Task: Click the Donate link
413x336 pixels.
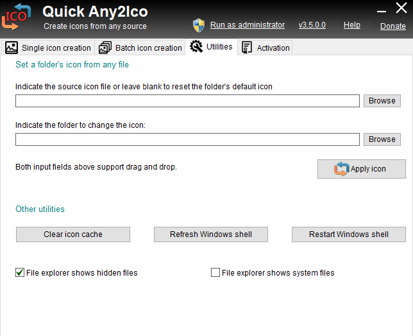Action: point(393,26)
